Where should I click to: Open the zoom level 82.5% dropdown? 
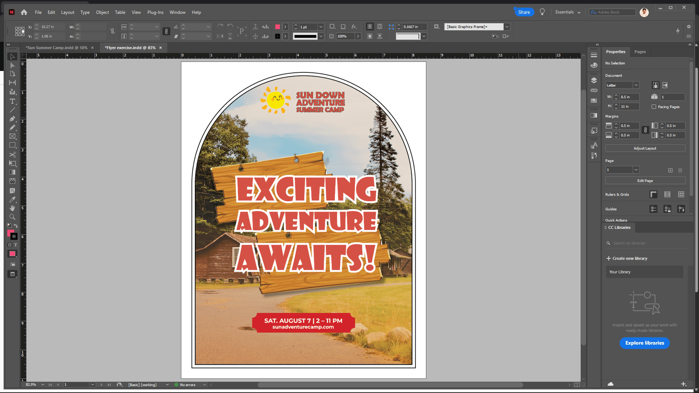click(43, 385)
